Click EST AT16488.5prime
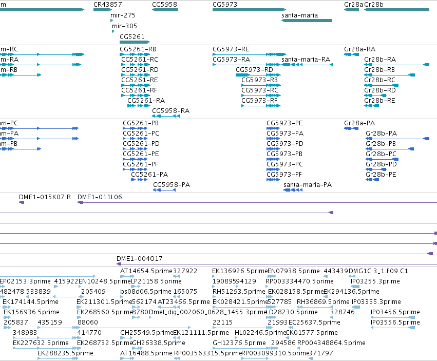This screenshot has height=361, width=437. (x=146, y=353)
